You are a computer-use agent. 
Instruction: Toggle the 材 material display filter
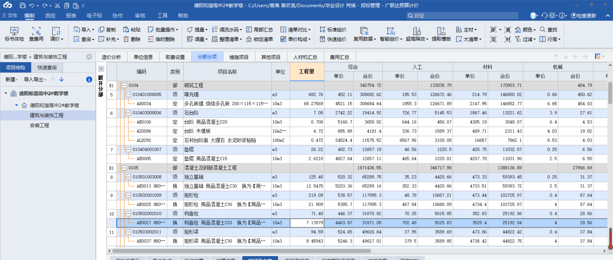(x=508, y=39)
